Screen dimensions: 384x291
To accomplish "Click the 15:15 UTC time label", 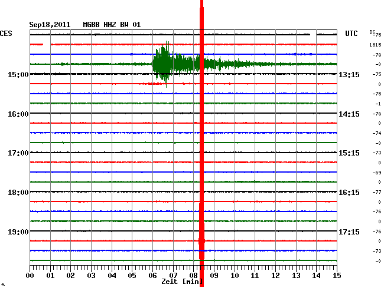I will point(349,153).
